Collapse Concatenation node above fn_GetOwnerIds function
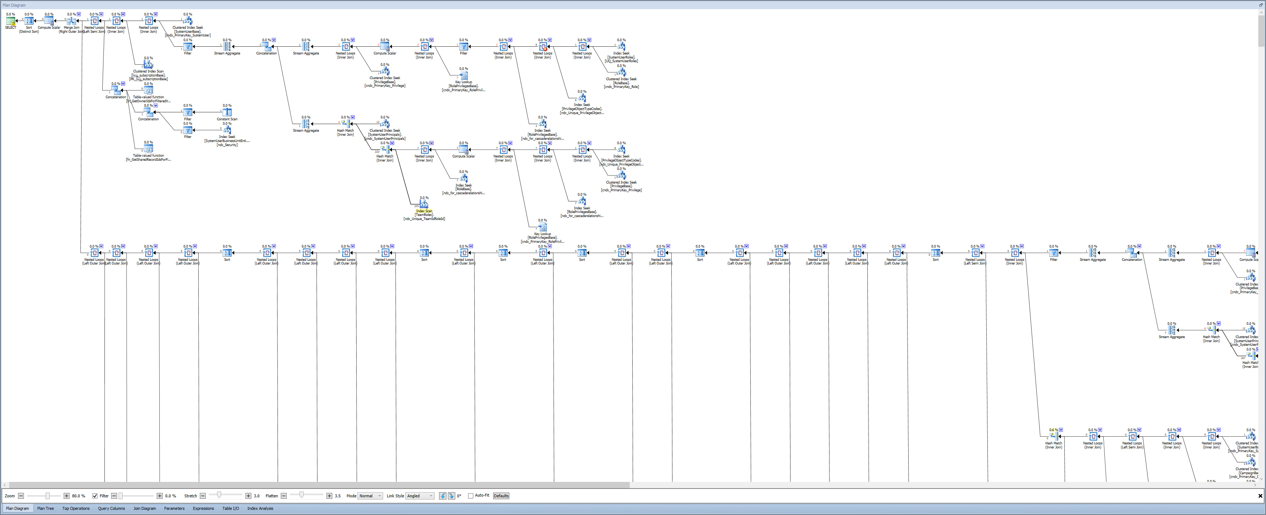 pos(123,84)
